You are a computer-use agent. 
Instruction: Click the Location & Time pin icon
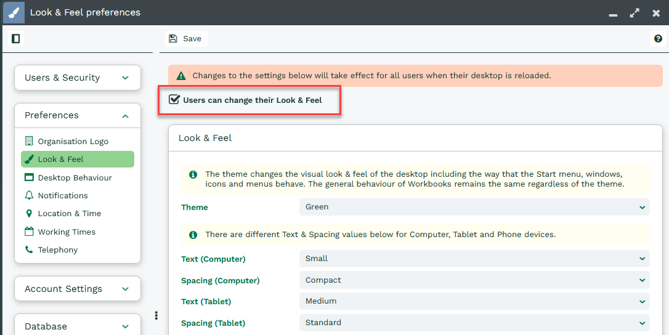pos(29,214)
